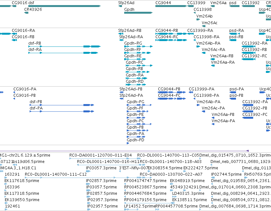Click the CG9044-RB transcript label
Screen dimensions: 271x211
pos(167,30)
